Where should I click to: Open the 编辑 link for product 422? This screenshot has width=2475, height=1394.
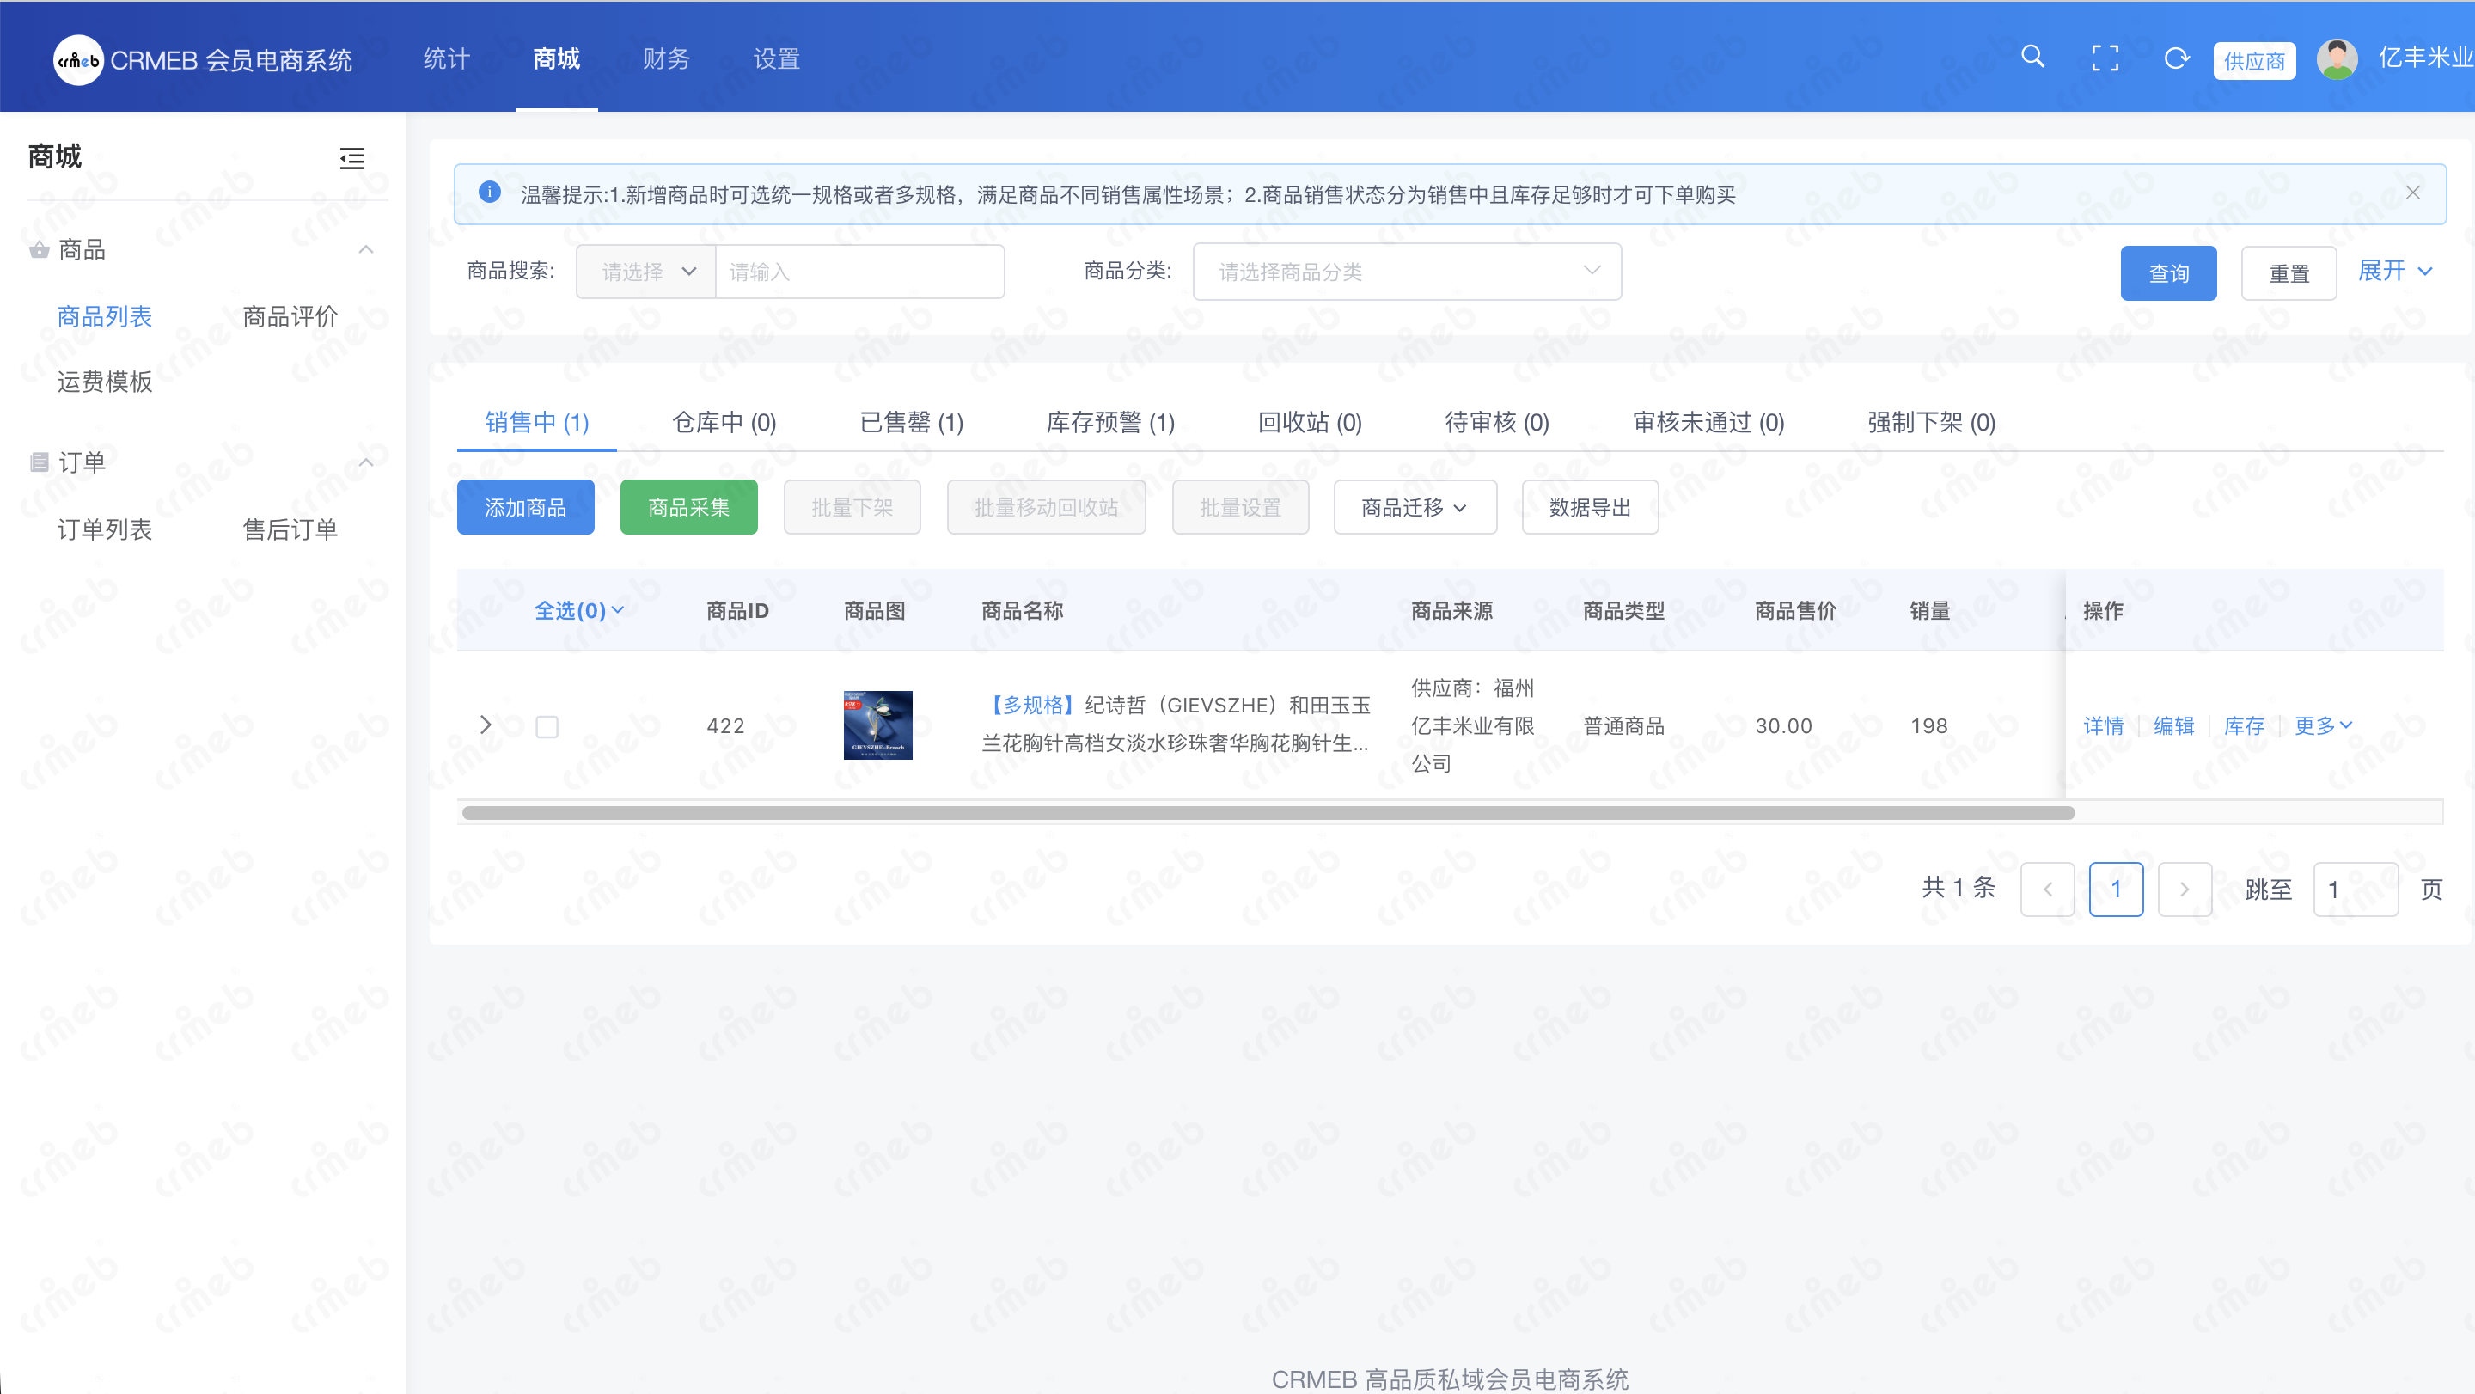2173,726
